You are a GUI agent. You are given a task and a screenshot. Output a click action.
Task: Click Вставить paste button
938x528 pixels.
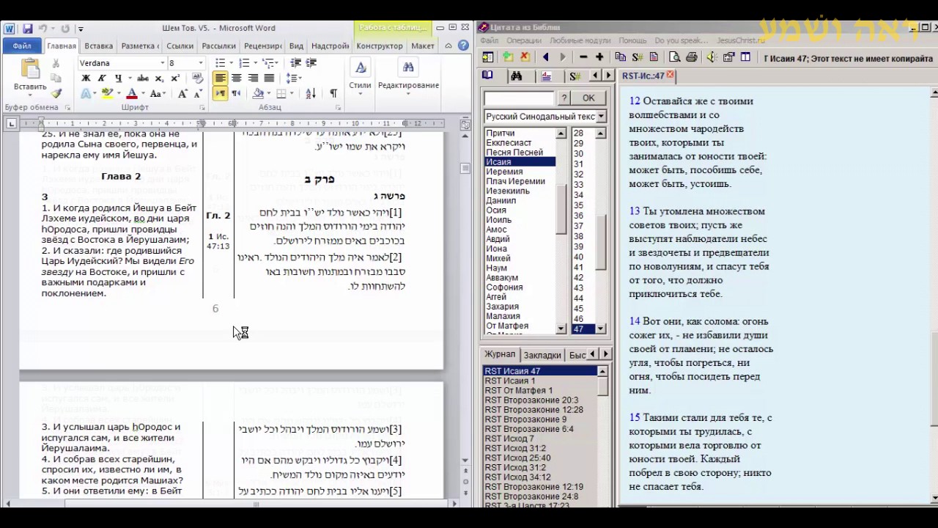[30, 76]
